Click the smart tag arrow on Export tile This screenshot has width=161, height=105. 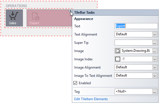click(70, 11)
